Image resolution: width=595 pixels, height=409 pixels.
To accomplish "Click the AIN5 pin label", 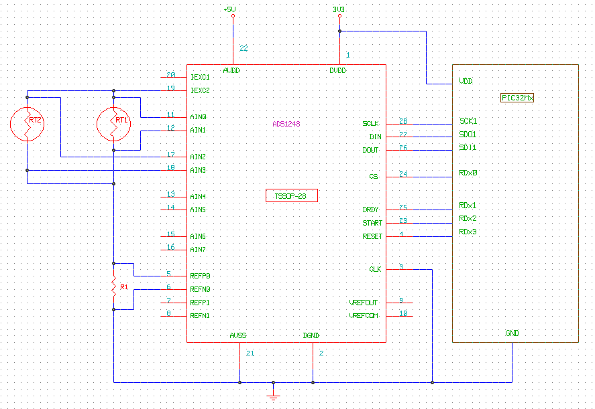I will click(198, 210).
